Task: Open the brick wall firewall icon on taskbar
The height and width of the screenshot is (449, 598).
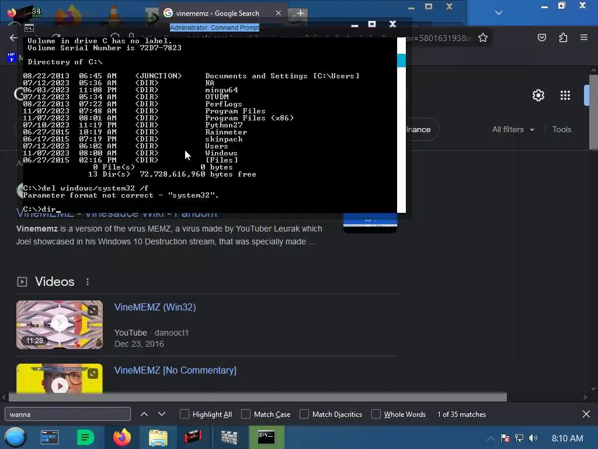Action: 229,437
